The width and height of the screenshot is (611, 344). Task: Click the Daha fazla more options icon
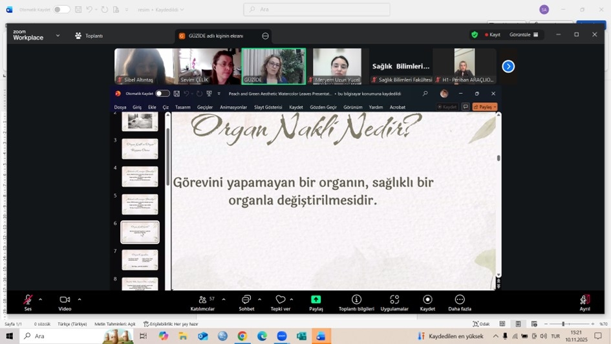click(460, 300)
